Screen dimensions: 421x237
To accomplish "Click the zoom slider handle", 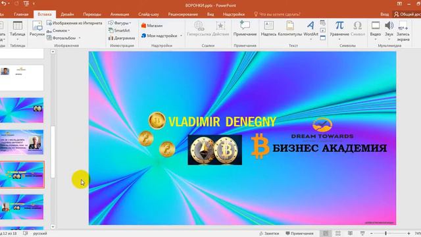I will pyautogui.click(x=386, y=234).
